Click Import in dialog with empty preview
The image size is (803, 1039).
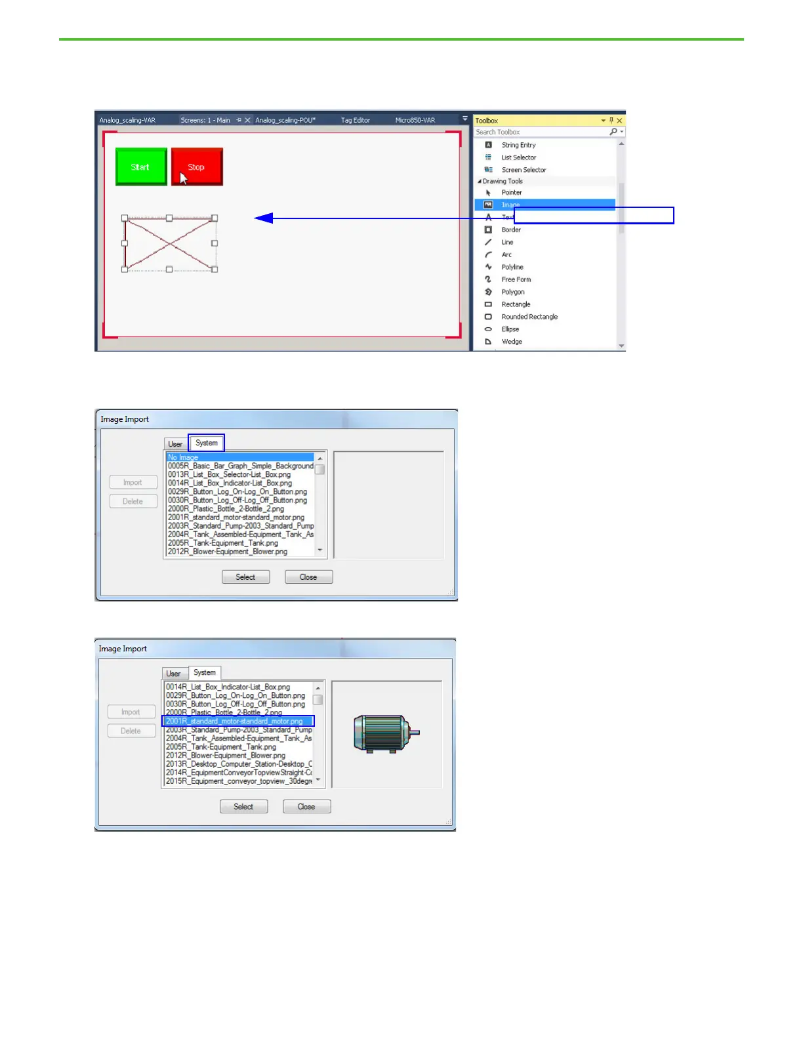point(133,482)
